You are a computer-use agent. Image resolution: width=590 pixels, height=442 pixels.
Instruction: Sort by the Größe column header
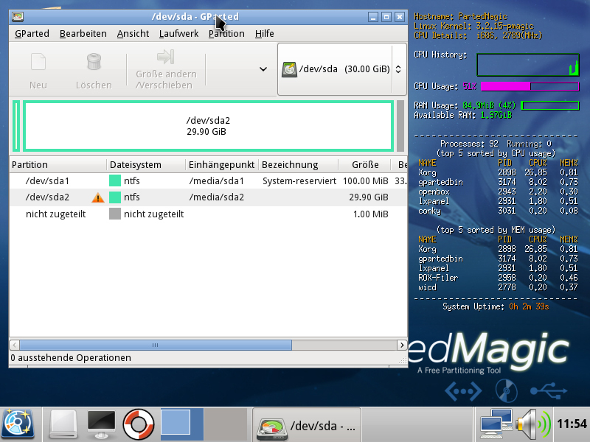click(x=365, y=164)
